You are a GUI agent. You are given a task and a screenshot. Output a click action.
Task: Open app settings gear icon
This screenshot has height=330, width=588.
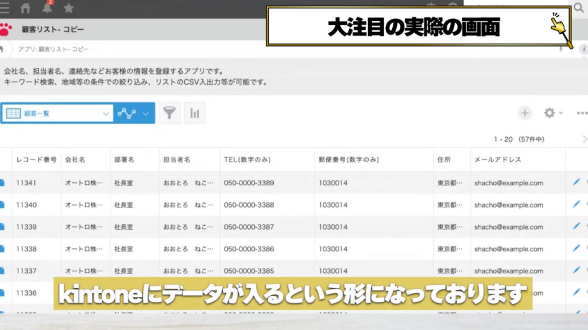click(550, 113)
